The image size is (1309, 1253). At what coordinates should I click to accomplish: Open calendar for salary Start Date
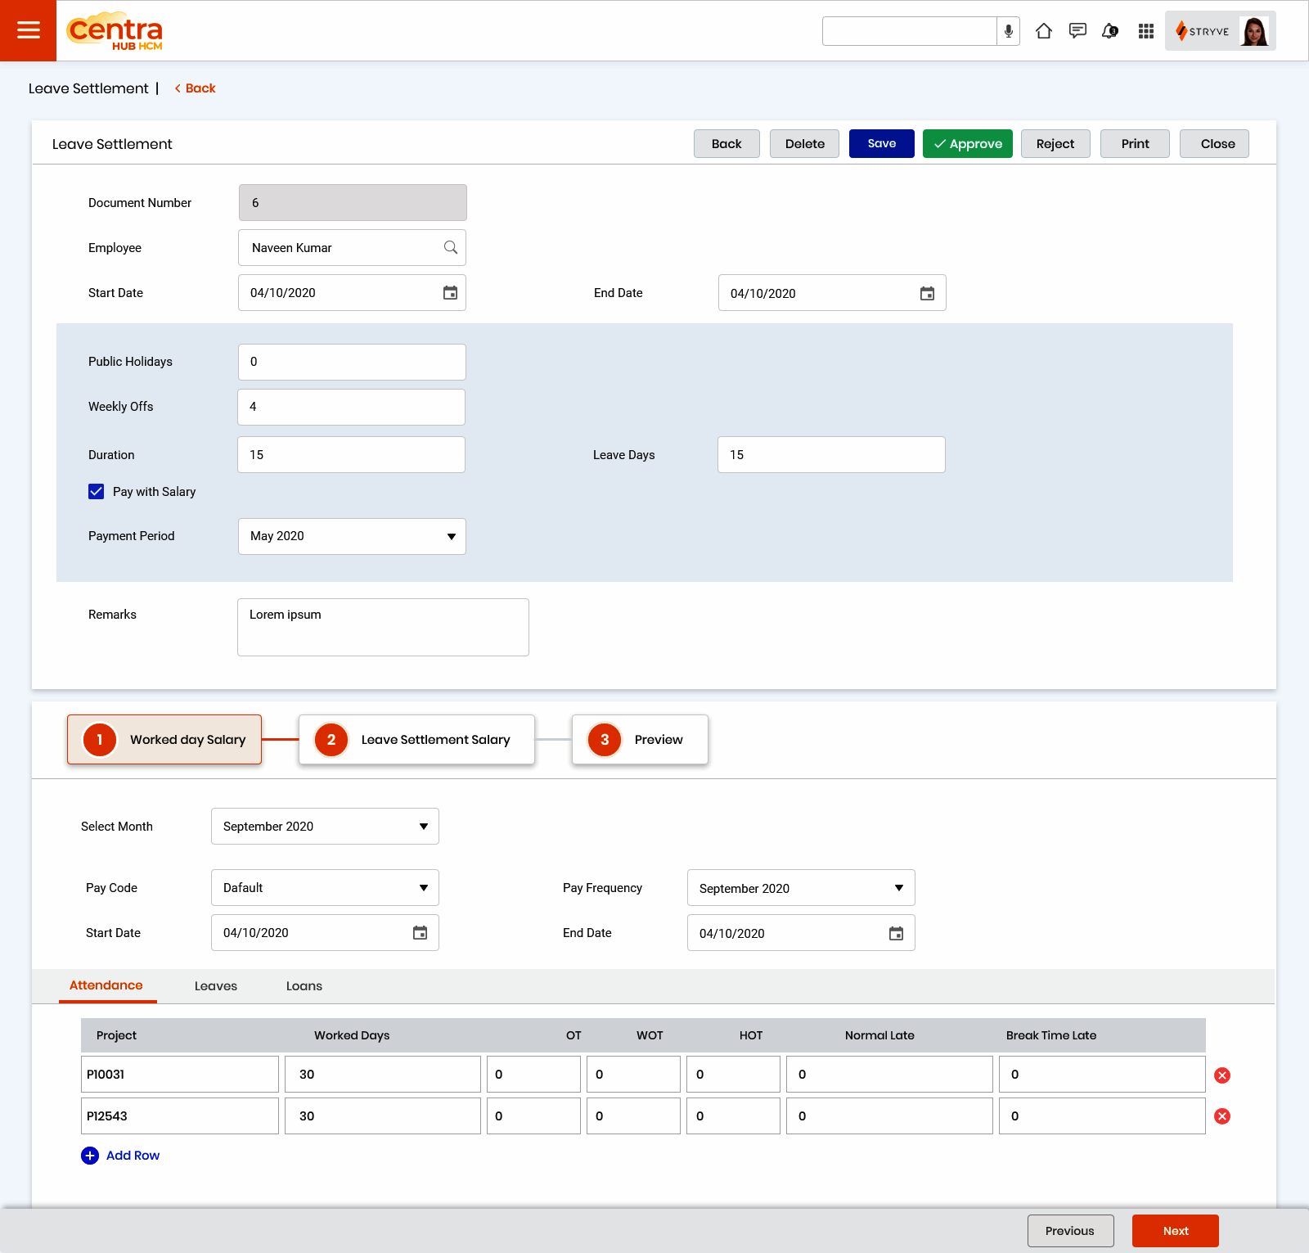(420, 933)
